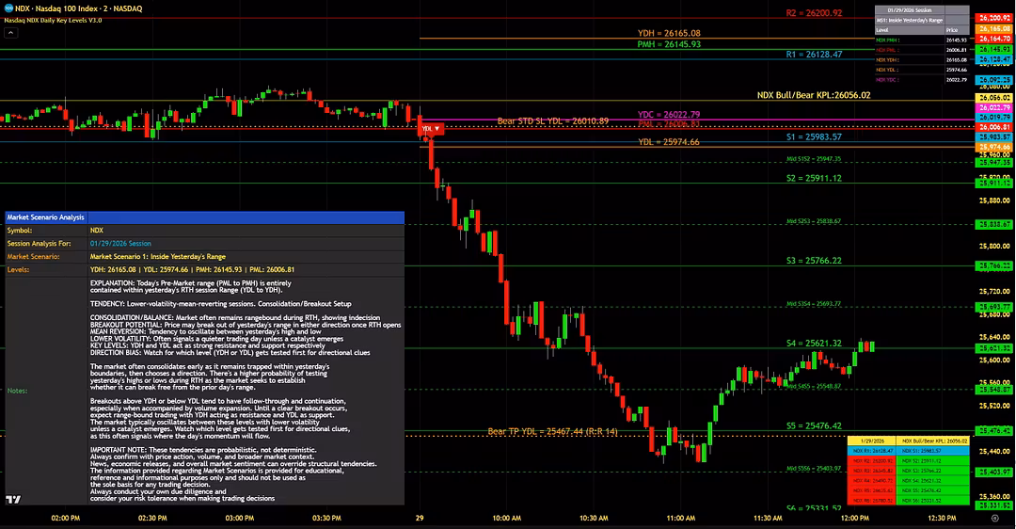This screenshot has height=529, width=1016.
Task: Click the Bear TP YDL target label
Action: pos(552,431)
